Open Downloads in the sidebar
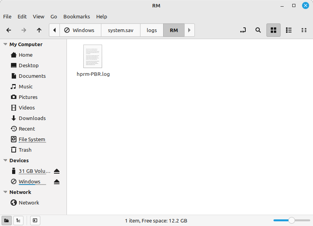This screenshot has width=313, height=226. pyautogui.click(x=32, y=118)
